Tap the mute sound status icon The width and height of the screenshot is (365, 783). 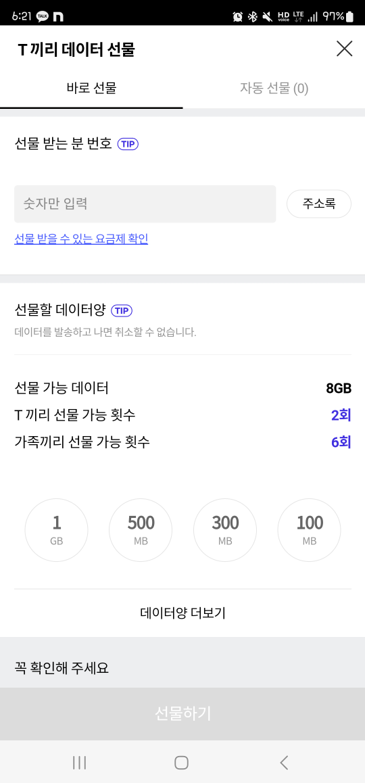[x=267, y=17]
